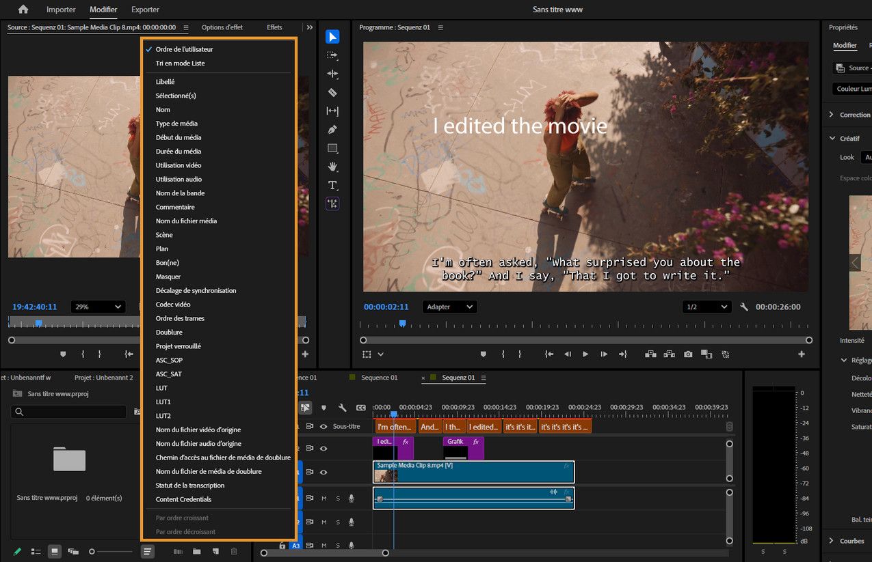This screenshot has height=562, width=872.
Task: Choose the Hand tool
Action: [x=332, y=167]
